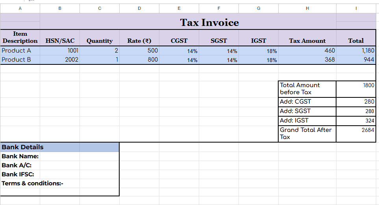
Task: Select the Add: IGST value 324
Action: [357, 121]
